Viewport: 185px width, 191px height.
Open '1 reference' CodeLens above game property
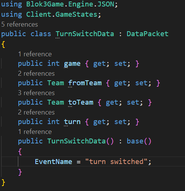(x=35, y=54)
